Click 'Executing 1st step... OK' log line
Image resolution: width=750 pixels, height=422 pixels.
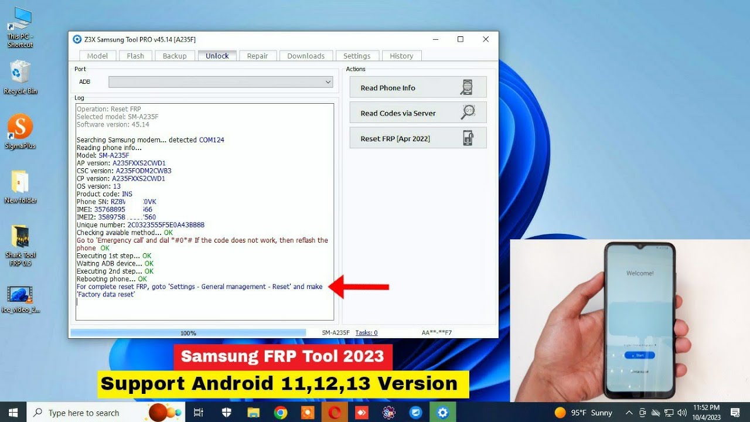[x=114, y=256]
